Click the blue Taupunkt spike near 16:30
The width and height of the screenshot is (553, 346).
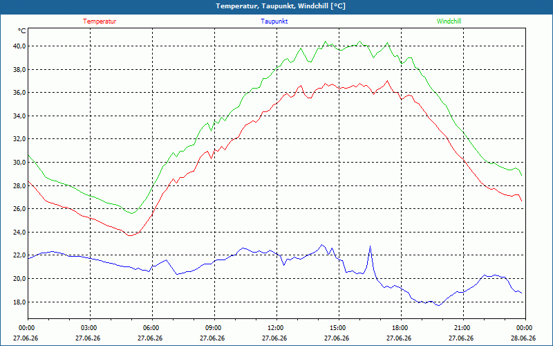point(370,246)
